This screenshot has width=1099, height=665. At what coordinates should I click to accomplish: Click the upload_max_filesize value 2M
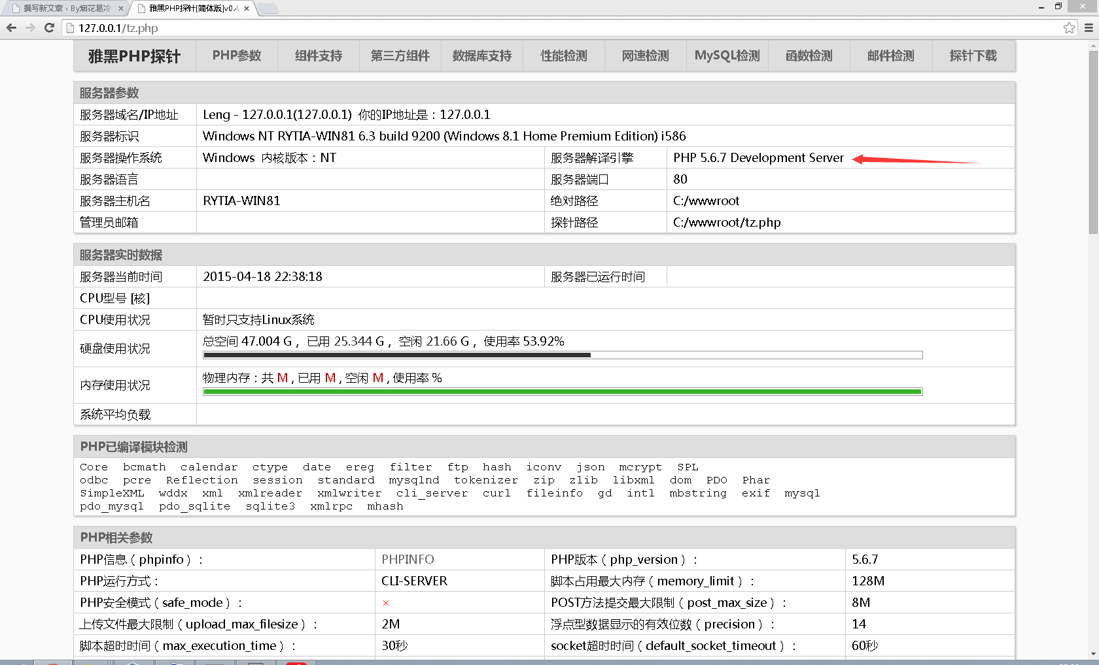click(x=391, y=624)
